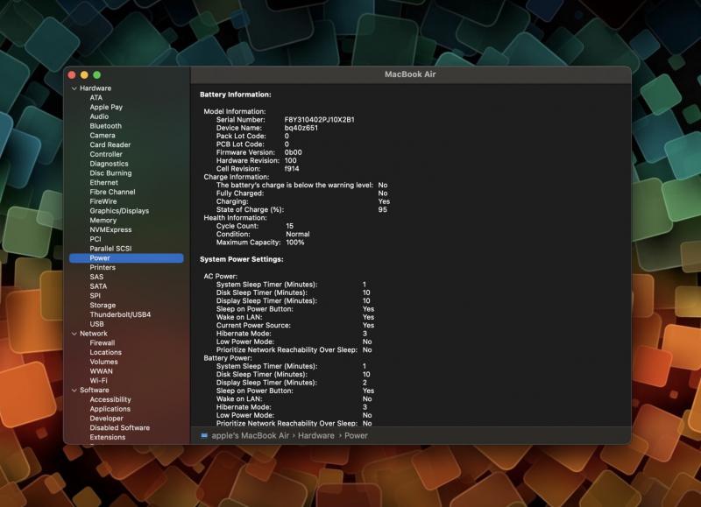Open the Camera sidebar item

coord(103,136)
